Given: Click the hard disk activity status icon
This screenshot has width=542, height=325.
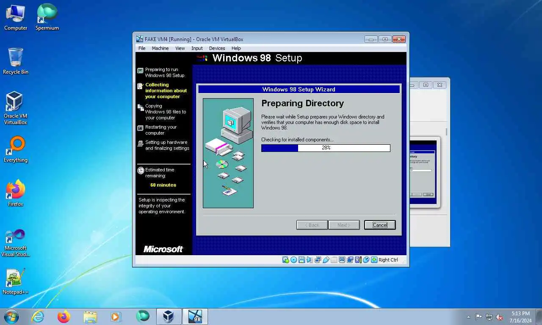Looking at the screenshot, I should (285, 260).
